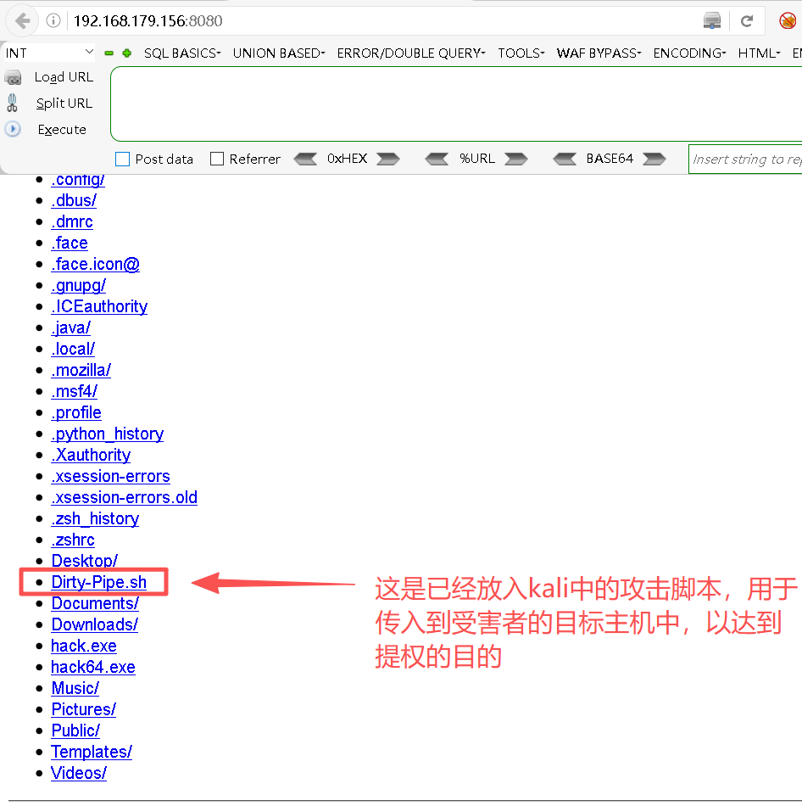Image resolution: width=802 pixels, height=806 pixels.
Task: Open the Desktop/ directory link
Action: pos(84,561)
